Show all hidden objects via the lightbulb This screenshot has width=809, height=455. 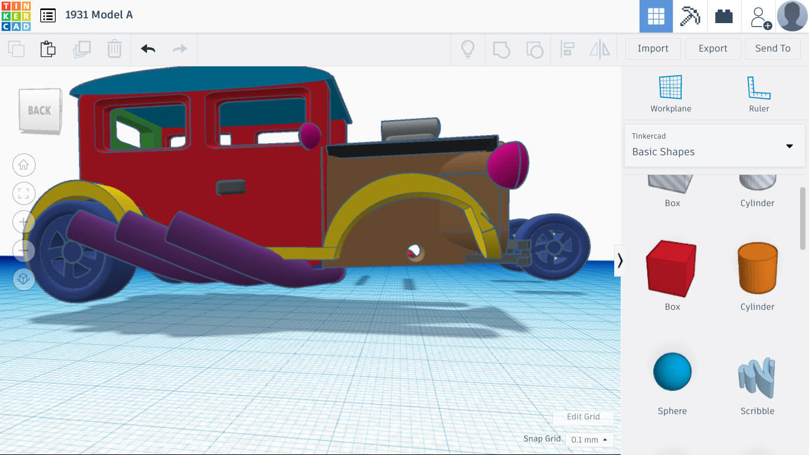[x=468, y=49]
